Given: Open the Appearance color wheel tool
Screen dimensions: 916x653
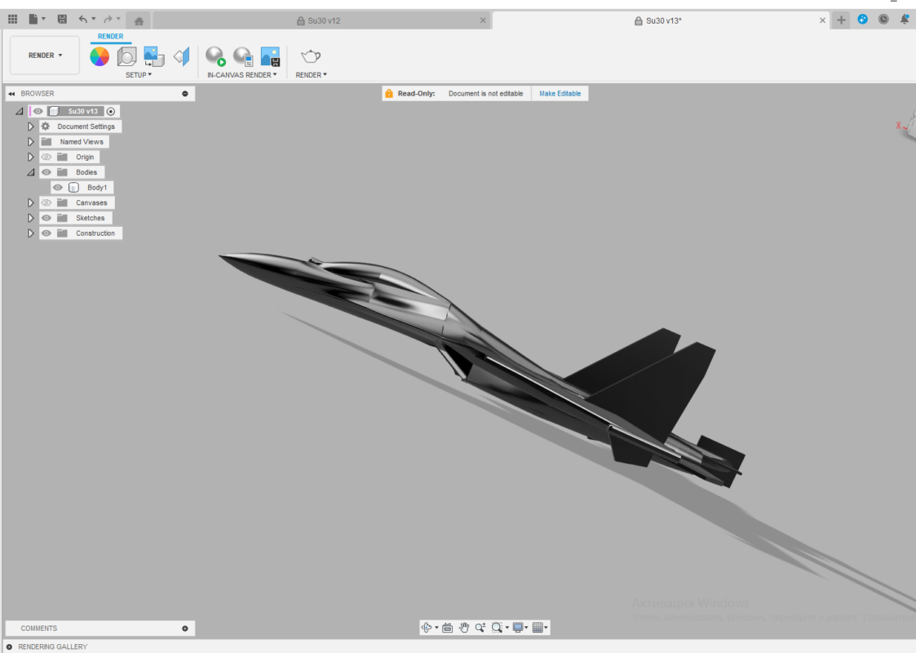Looking at the screenshot, I should click(100, 56).
